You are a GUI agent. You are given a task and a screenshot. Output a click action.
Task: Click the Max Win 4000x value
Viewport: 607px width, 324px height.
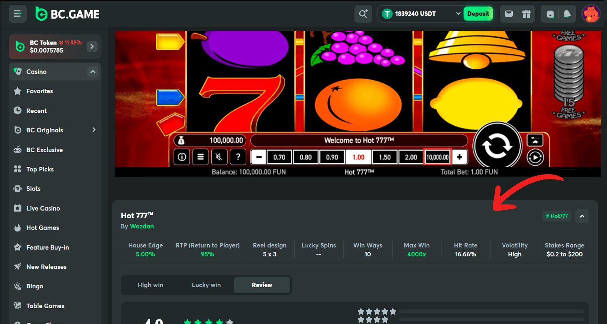(417, 254)
